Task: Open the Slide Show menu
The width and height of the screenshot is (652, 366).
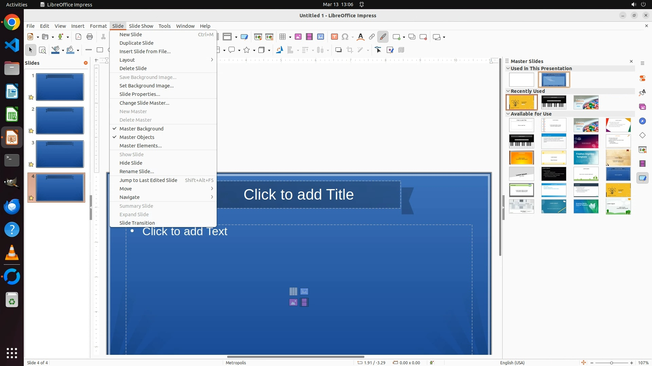Action: coord(141,26)
